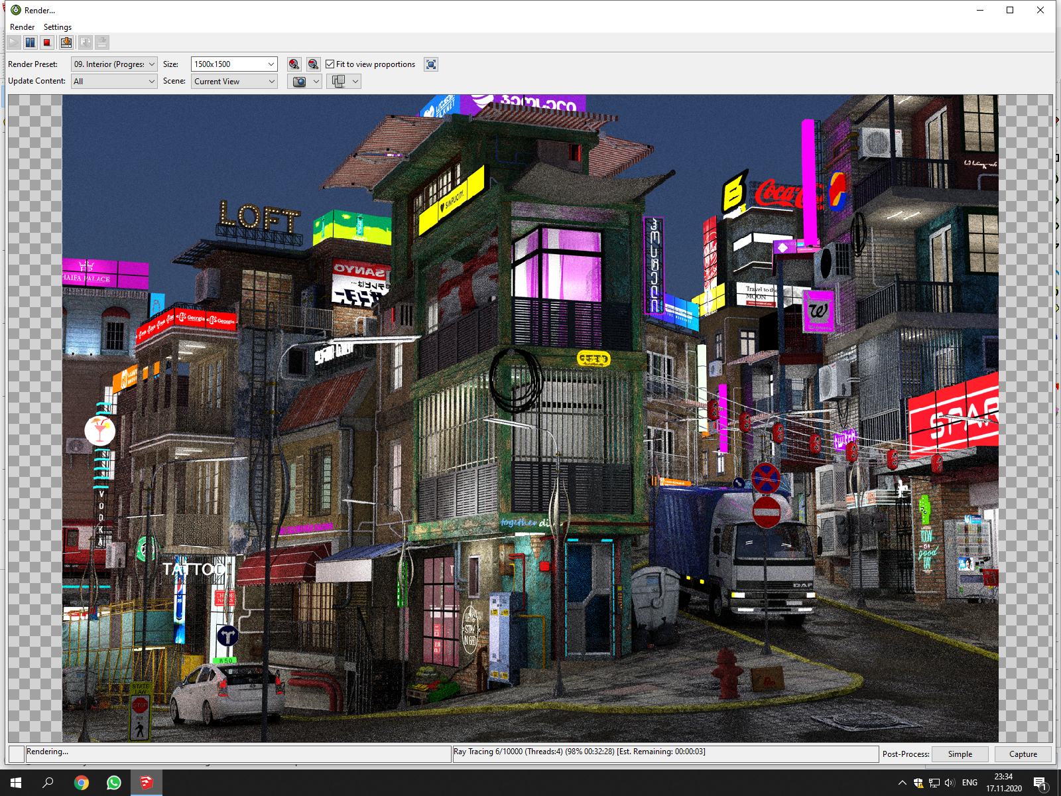Open the Update Content dropdown

pyautogui.click(x=114, y=82)
